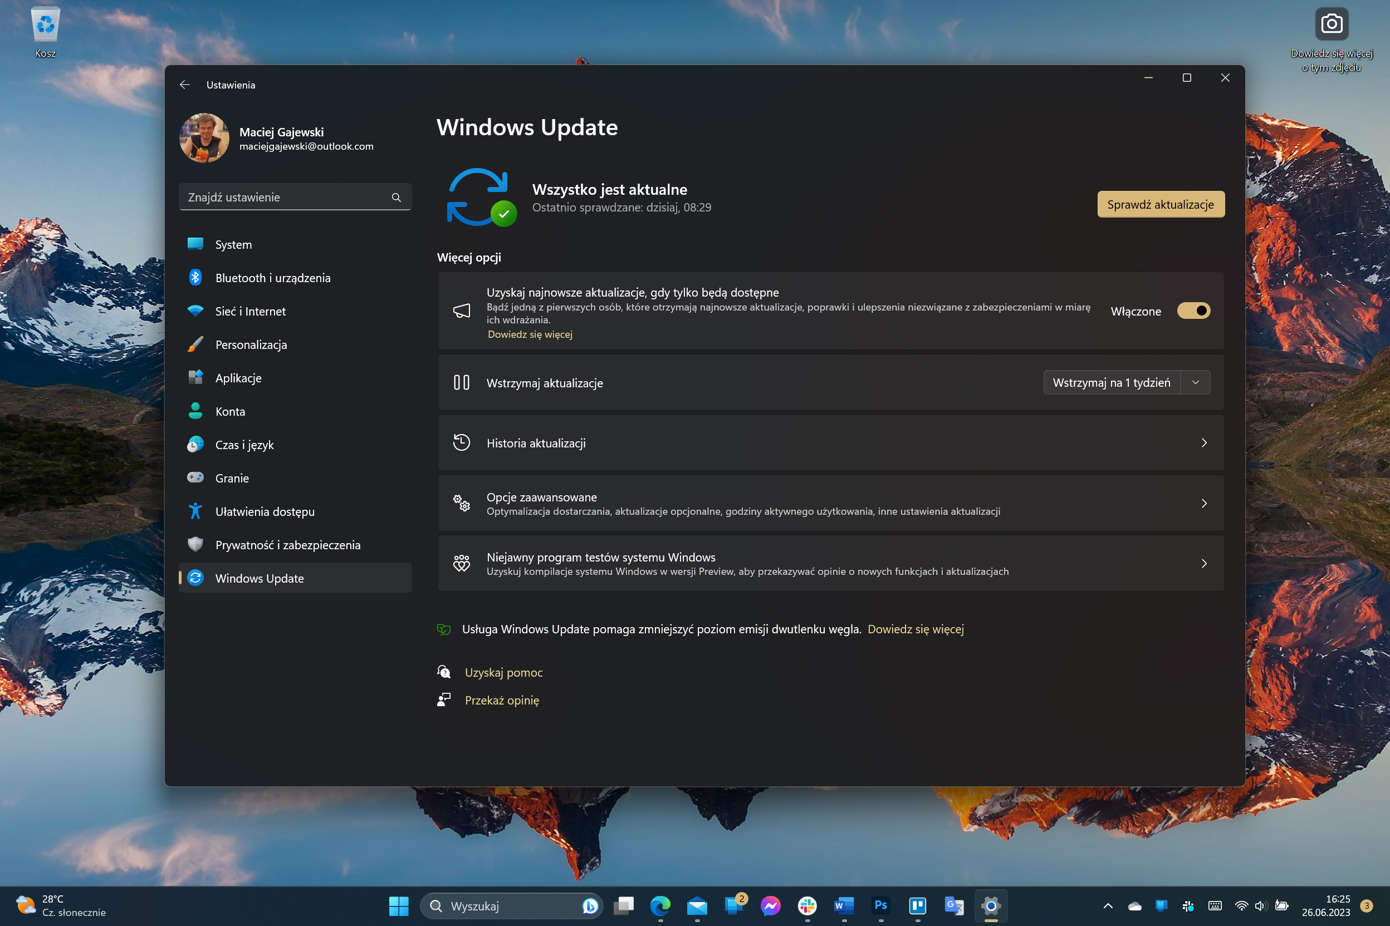Click the pause icon beside Wstrzymaj aktualizacje

[x=462, y=383]
